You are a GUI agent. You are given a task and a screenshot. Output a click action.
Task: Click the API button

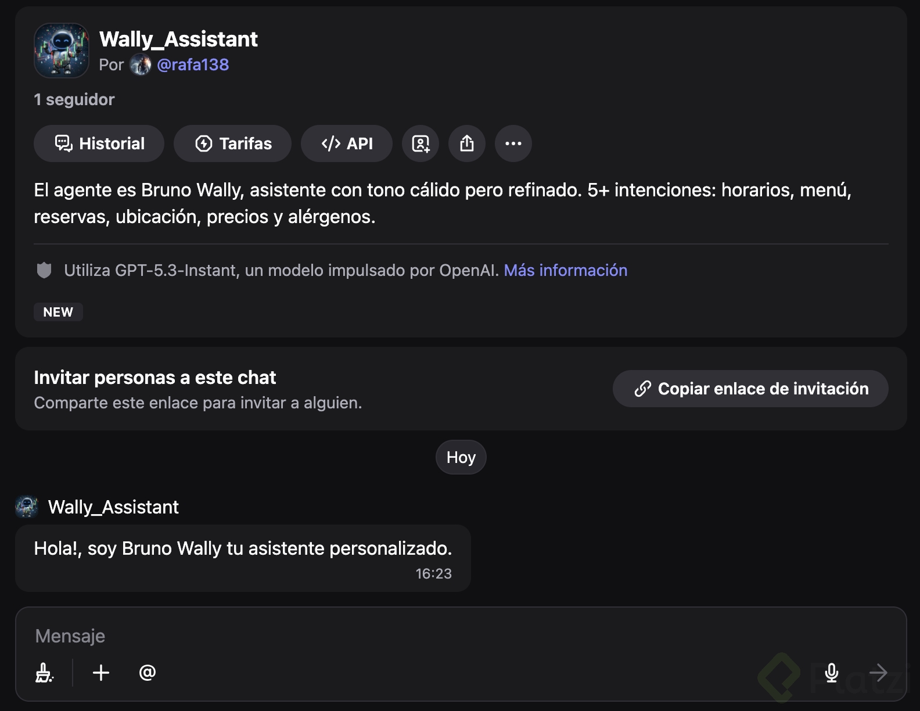(x=347, y=143)
